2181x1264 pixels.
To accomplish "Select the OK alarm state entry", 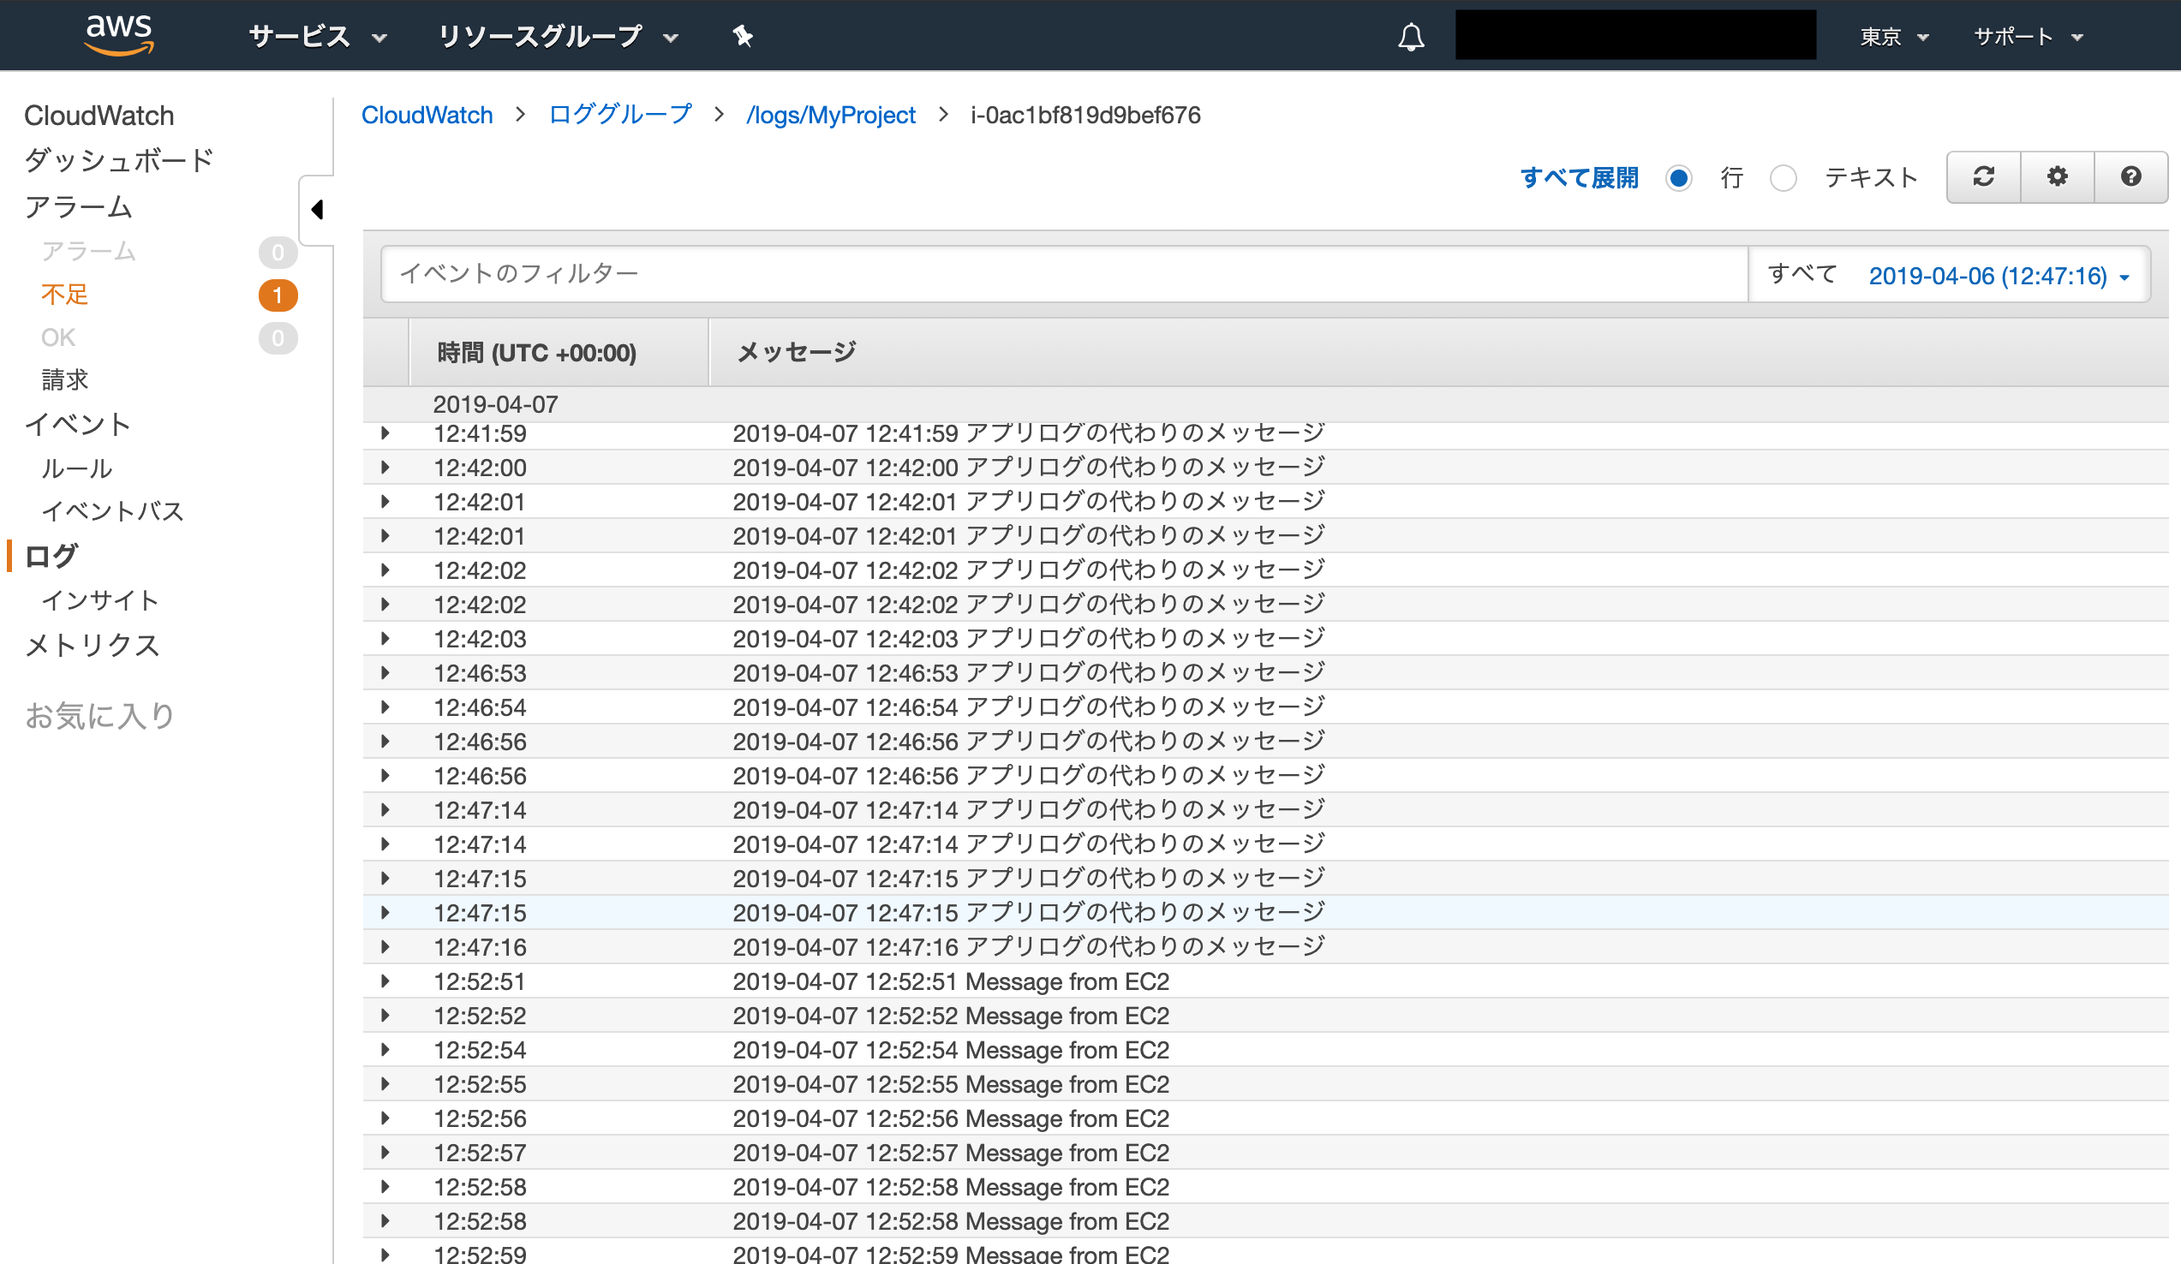I will pos(58,337).
